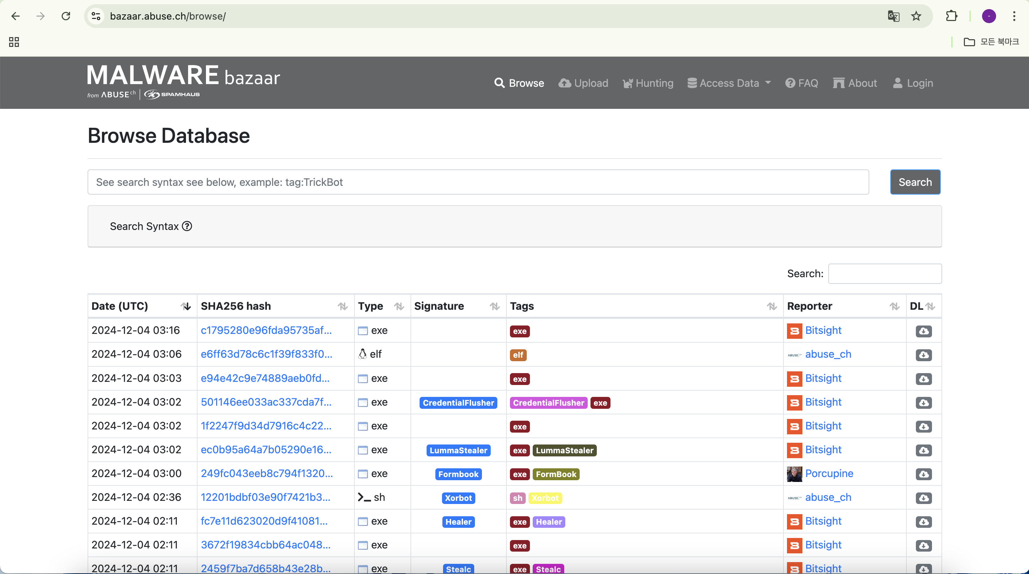Reload the page
Screen dimensions: 1029x574
click(66, 16)
